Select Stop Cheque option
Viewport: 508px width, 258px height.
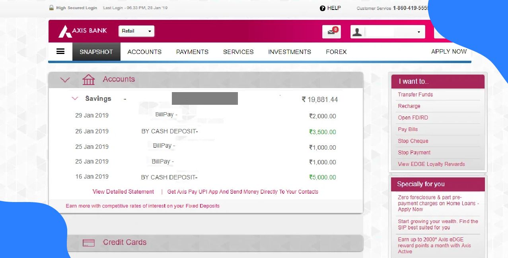pos(413,141)
